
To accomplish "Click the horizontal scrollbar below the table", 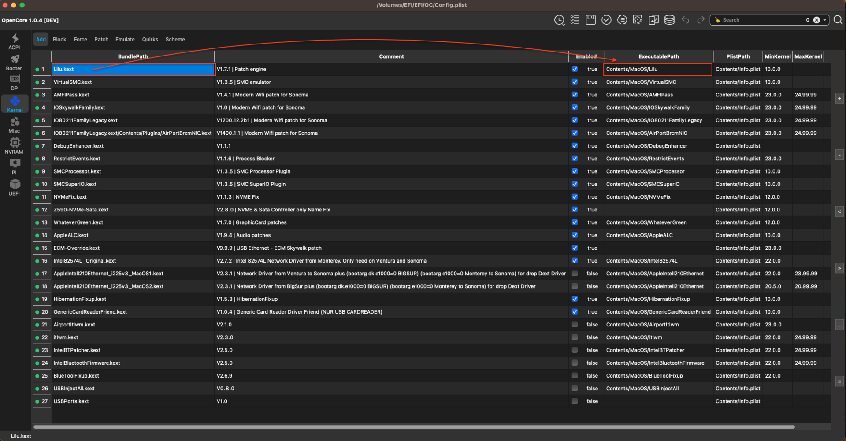I will coord(414,426).
